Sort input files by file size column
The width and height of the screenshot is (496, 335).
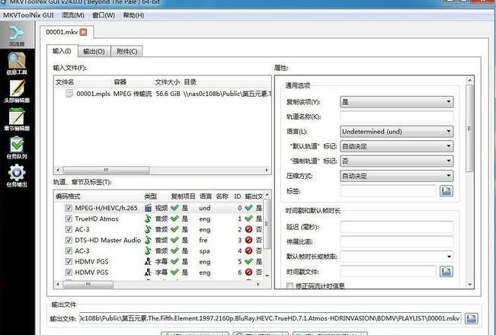(x=168, y=82)
